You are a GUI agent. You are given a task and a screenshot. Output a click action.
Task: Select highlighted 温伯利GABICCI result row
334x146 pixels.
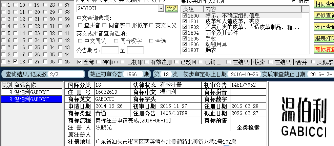(x=32, y=99)
